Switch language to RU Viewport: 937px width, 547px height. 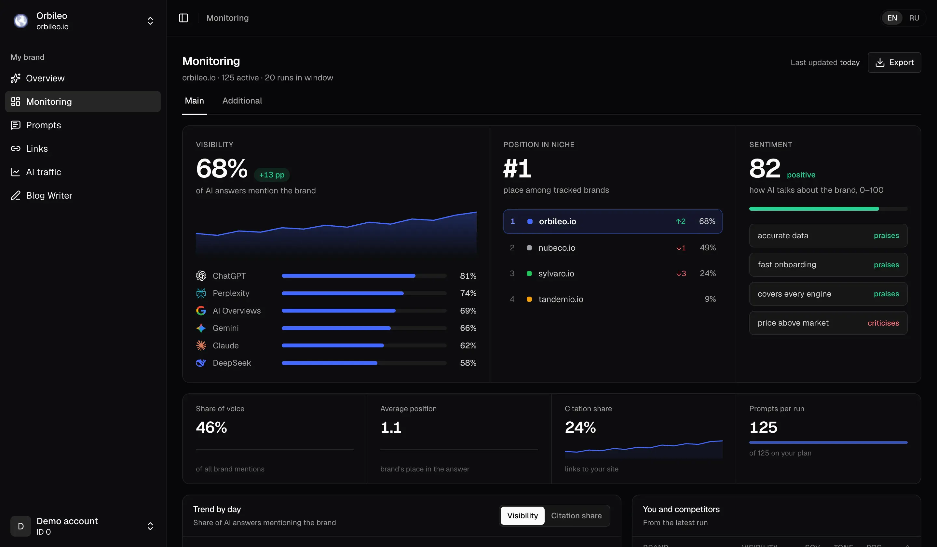coord(914,18)
